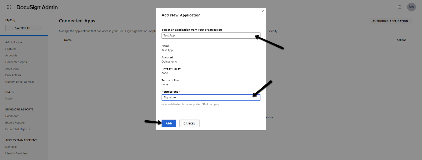Click the Add New Application dialog title

(x=181, y=15)
